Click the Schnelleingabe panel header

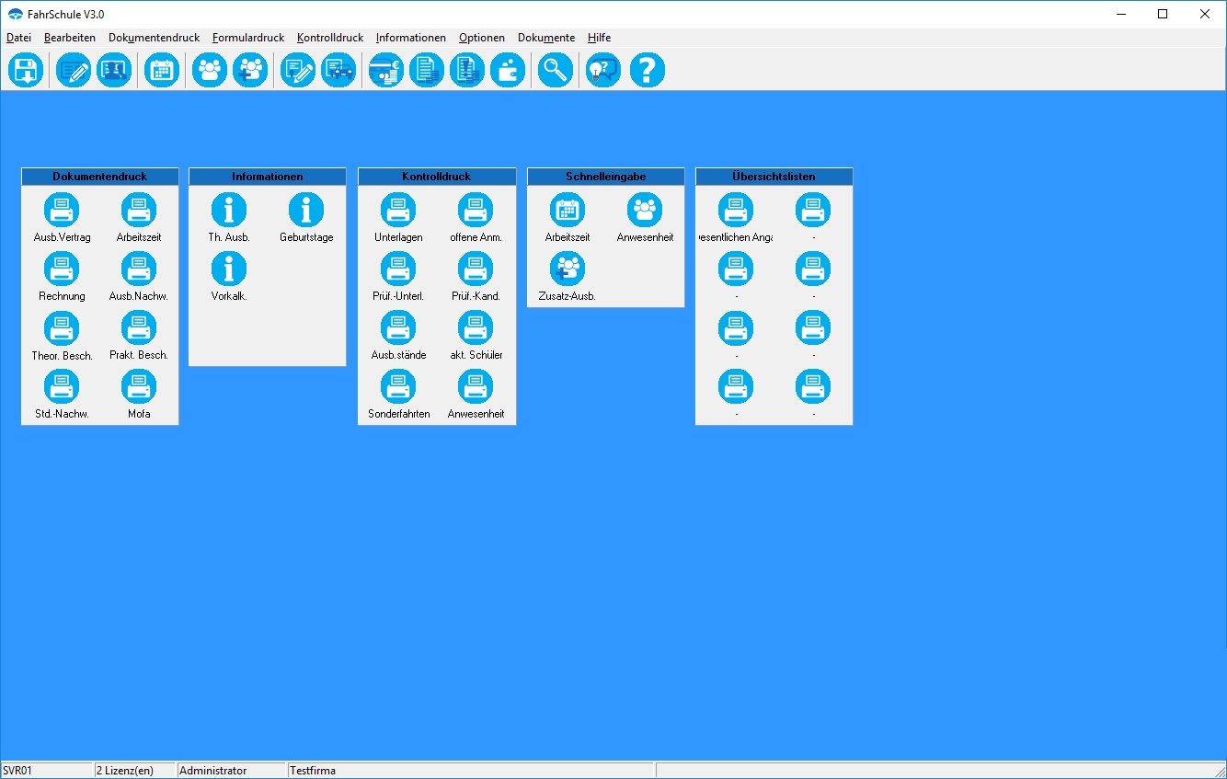pos(606,177)
